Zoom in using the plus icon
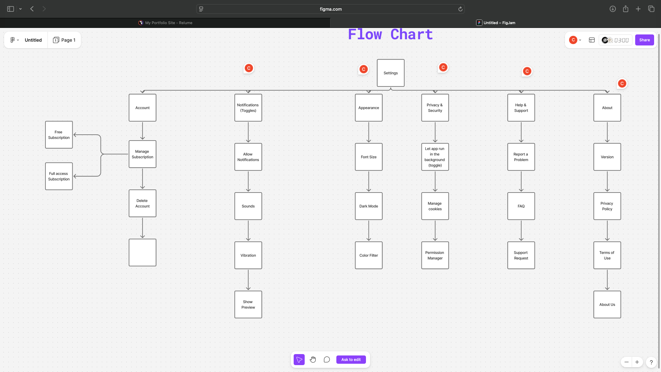 point(637,362)
